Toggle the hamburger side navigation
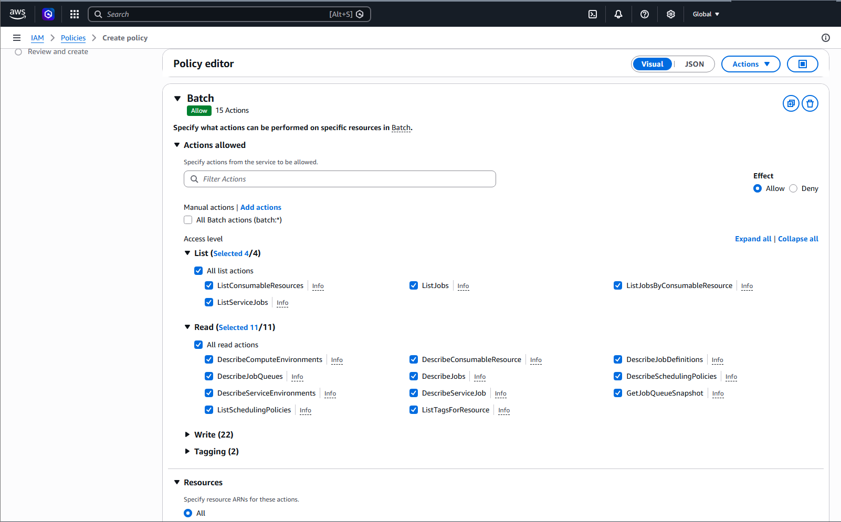Viewport: 841px width, 522px height. [17, 38]
